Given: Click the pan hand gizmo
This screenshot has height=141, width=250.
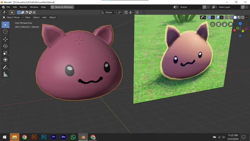Looking at the screenshot, I should tap(225, 24).
